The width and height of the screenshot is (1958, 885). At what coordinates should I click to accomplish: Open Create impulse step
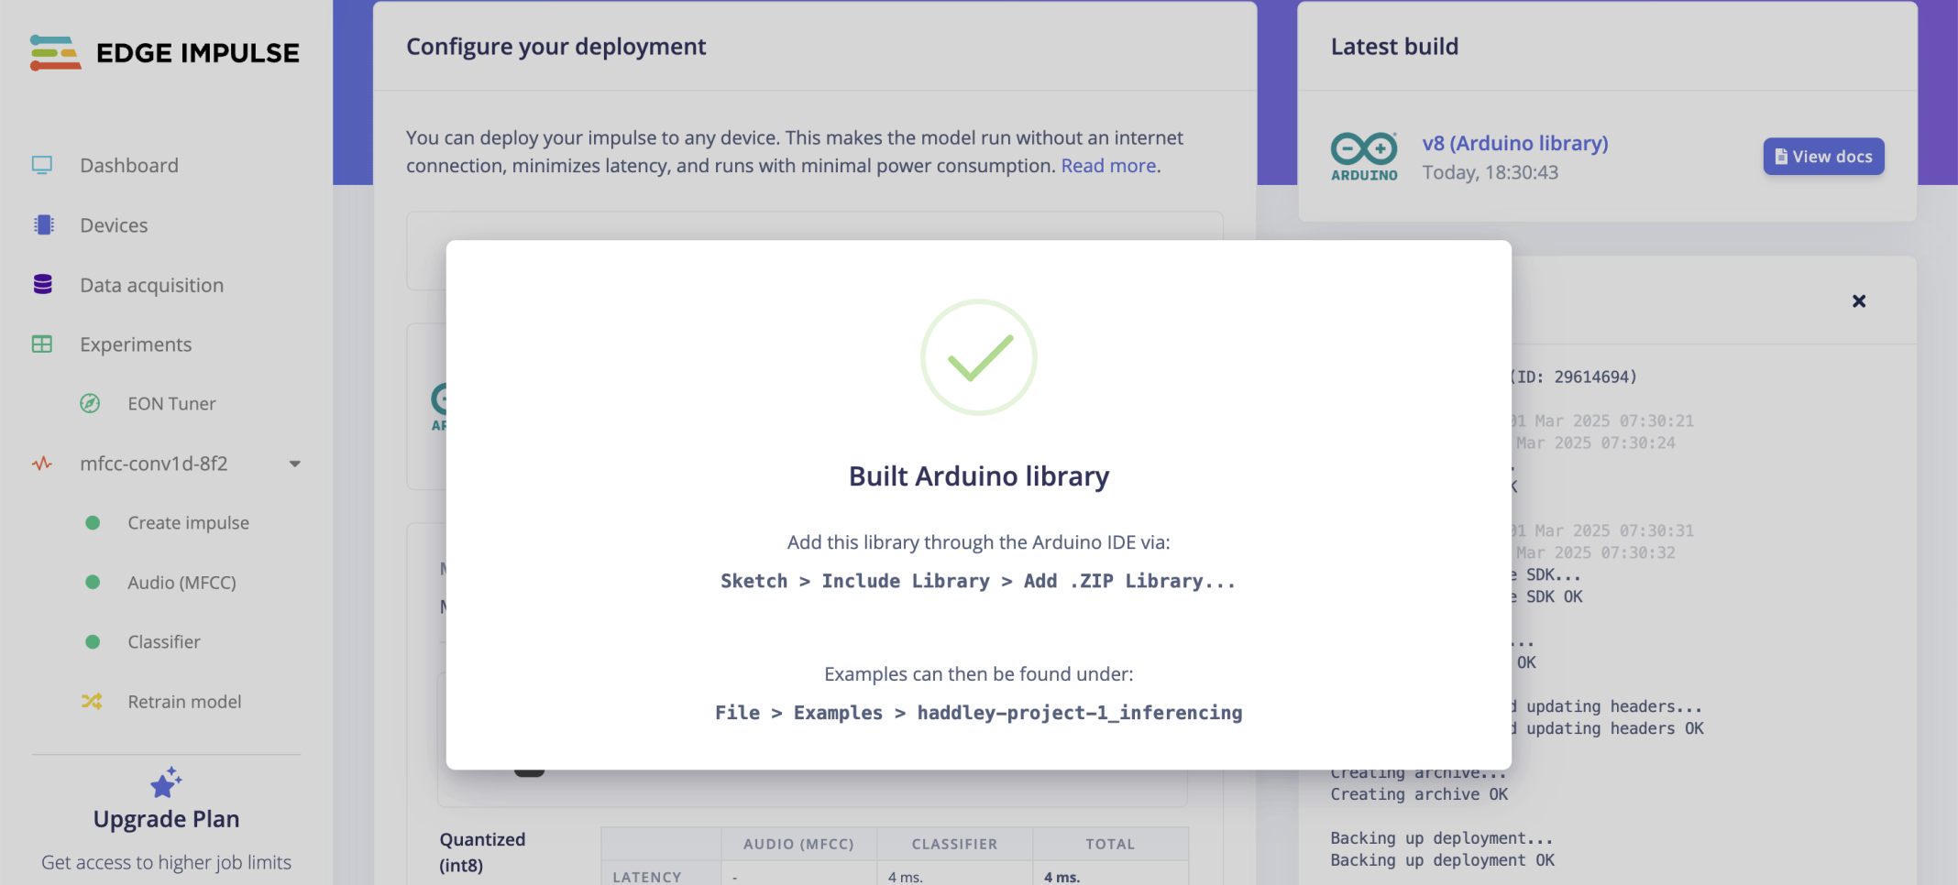[x=188, y=523]
